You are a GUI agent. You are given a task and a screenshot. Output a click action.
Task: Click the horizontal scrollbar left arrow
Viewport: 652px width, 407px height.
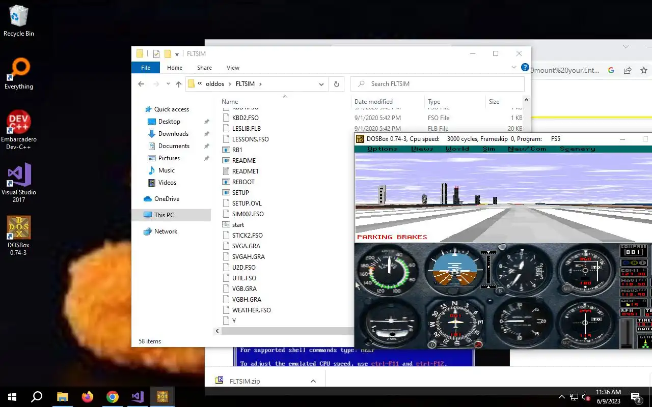(x=217, y=331)
